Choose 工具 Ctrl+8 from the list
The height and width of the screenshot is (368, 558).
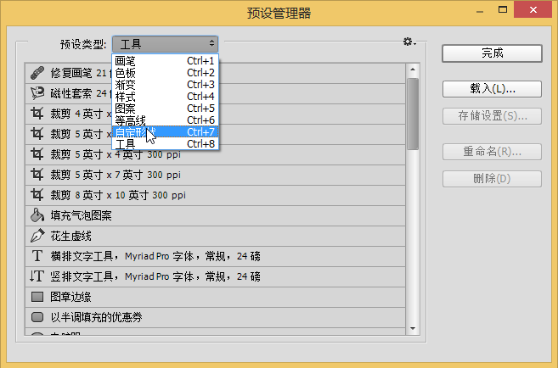(165, 143)
